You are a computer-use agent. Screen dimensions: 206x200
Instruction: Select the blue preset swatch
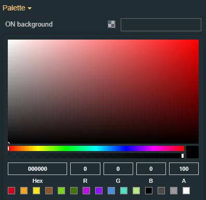(x=111, y=191)
